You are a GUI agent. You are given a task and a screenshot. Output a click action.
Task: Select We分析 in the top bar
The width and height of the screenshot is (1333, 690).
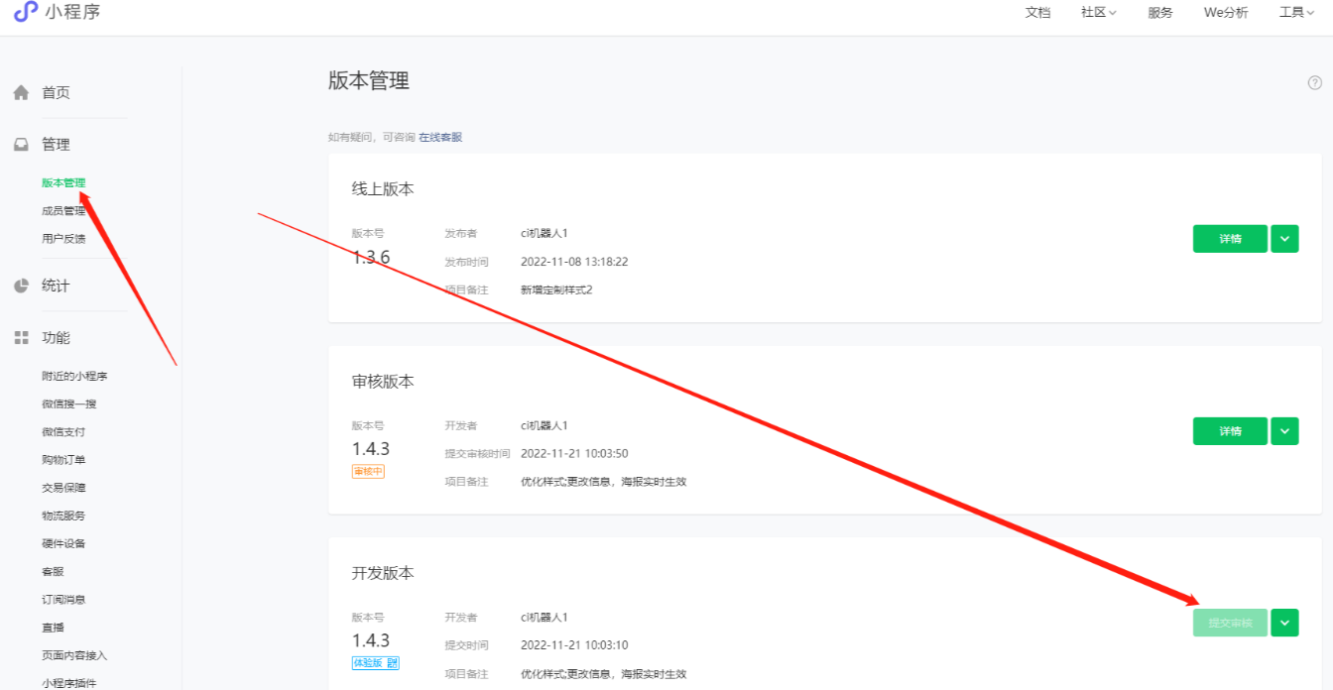[x=1226, y=13]
